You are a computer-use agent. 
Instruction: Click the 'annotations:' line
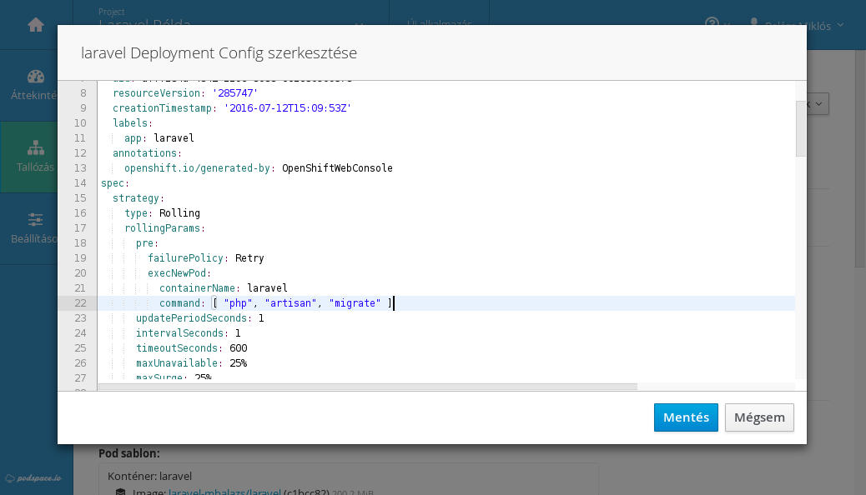(x=148, y=152)
